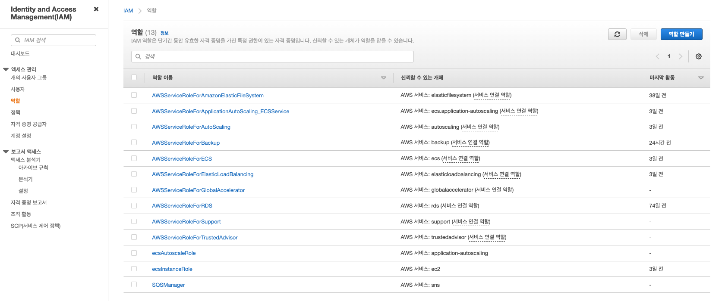Image resolution: width=725 pixels, height=301 pixels.
Task: Click the magnifier icon in the IAM search box
Action: pos(18,40)
